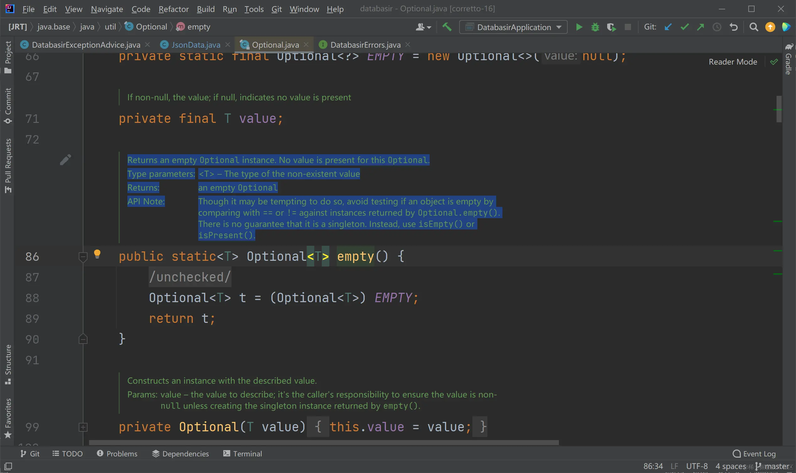The image size is (796, 473).
Task: Click the Git update project arrow
Action: point(668,27)
